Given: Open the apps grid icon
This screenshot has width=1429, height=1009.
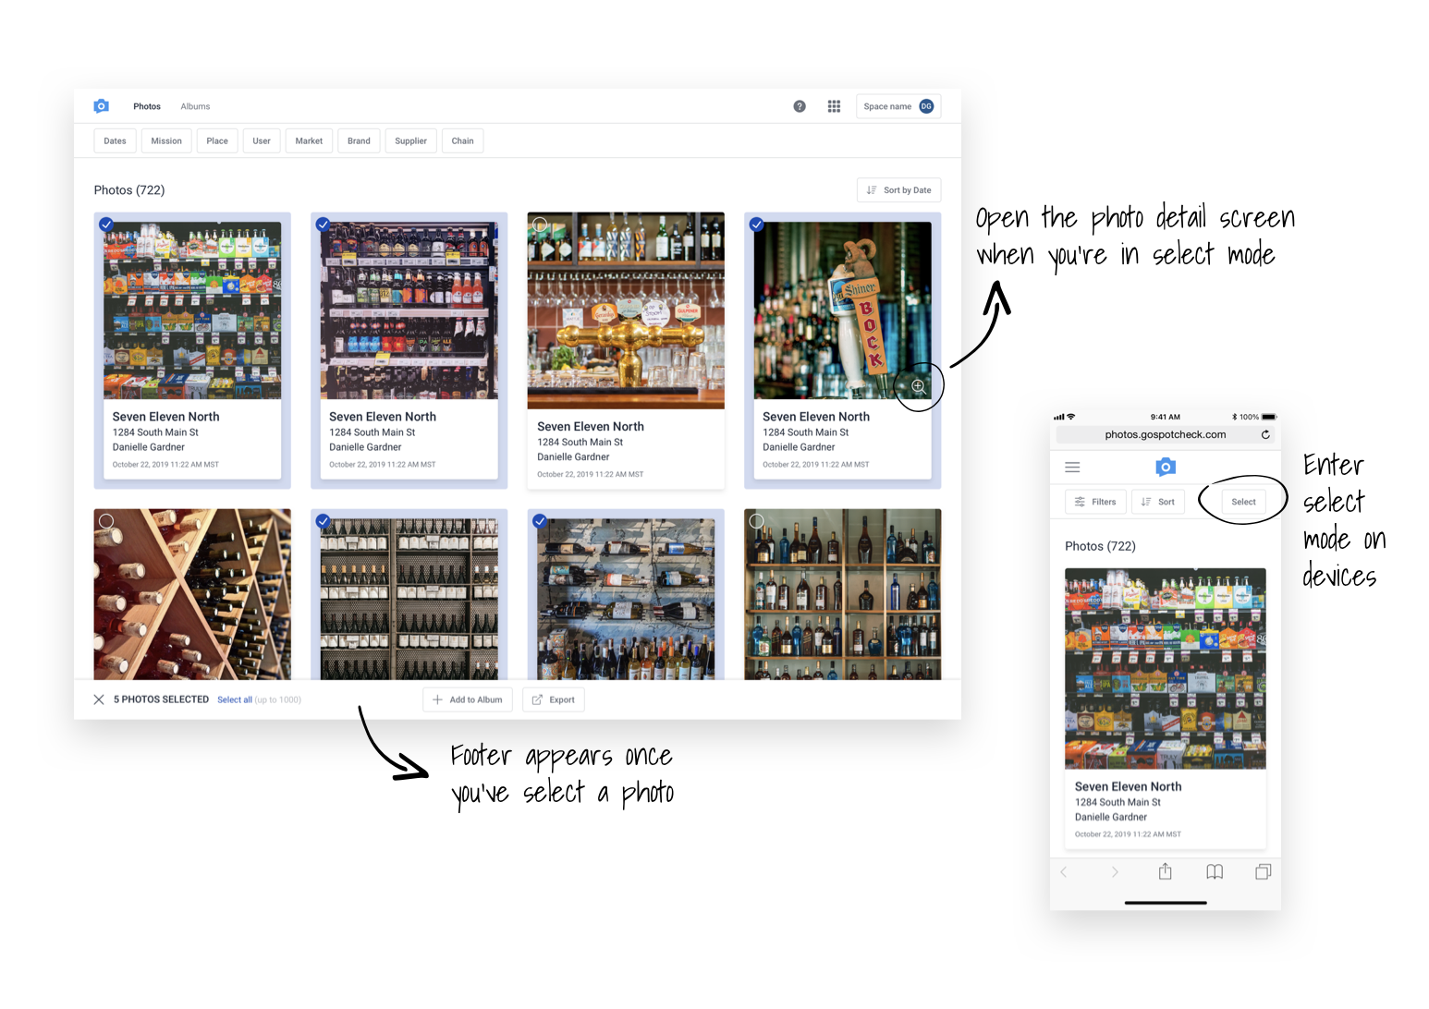Looking at the screenshot, I should point(834,106).
